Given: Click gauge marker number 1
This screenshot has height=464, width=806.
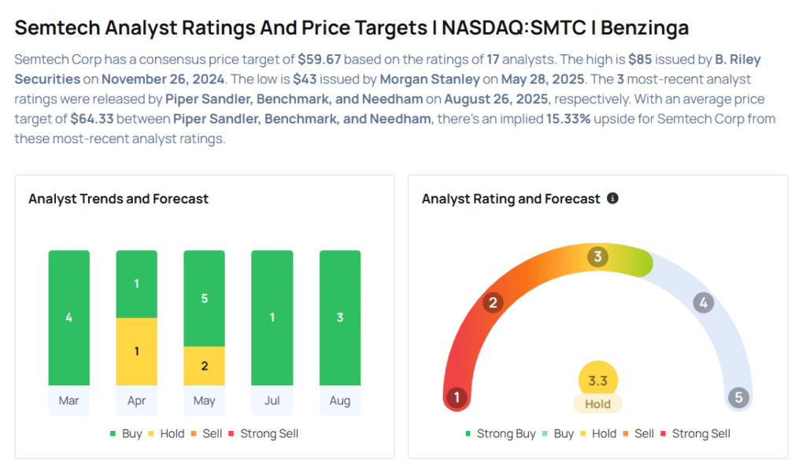Looking at the screenshot, I should point(456,397).
